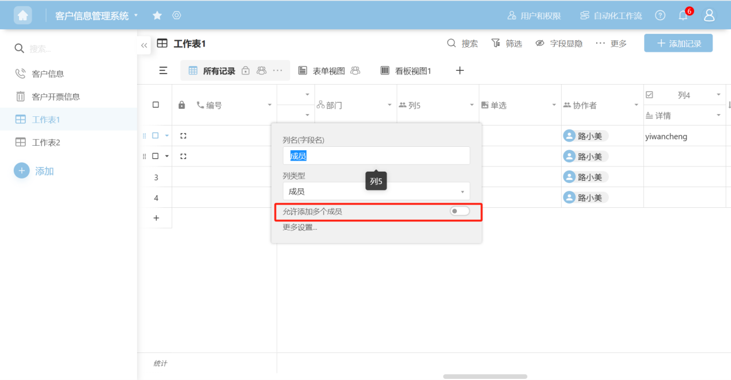The height and width of the screenshot is (380, 731).
Task: Open the notification bell
Action: [x=683, y=16]
